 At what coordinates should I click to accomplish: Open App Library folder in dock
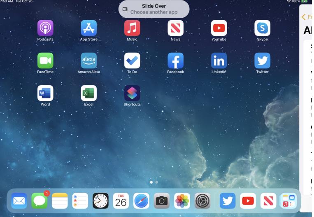(288, 201)
